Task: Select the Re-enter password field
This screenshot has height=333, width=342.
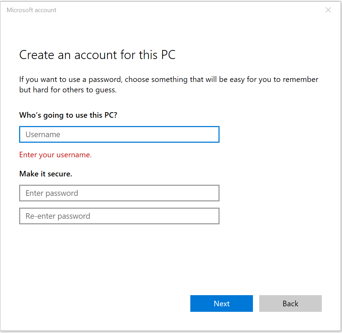Action: [119, 216]
